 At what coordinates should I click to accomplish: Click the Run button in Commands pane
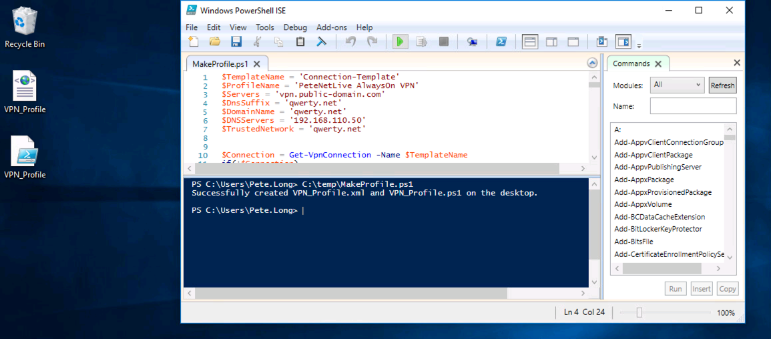pos(676,289)
